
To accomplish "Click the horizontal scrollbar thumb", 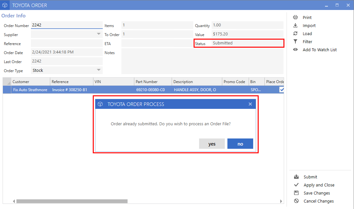I will coord(72,201).
